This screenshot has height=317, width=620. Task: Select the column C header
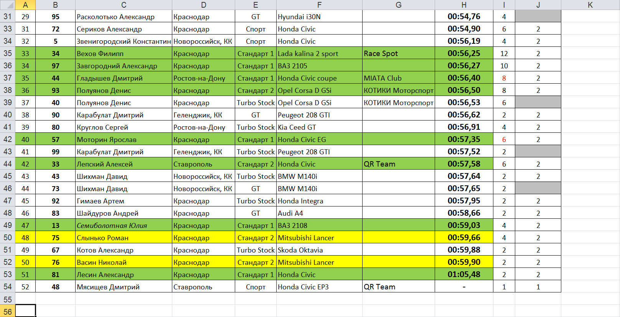click(124, 5)
